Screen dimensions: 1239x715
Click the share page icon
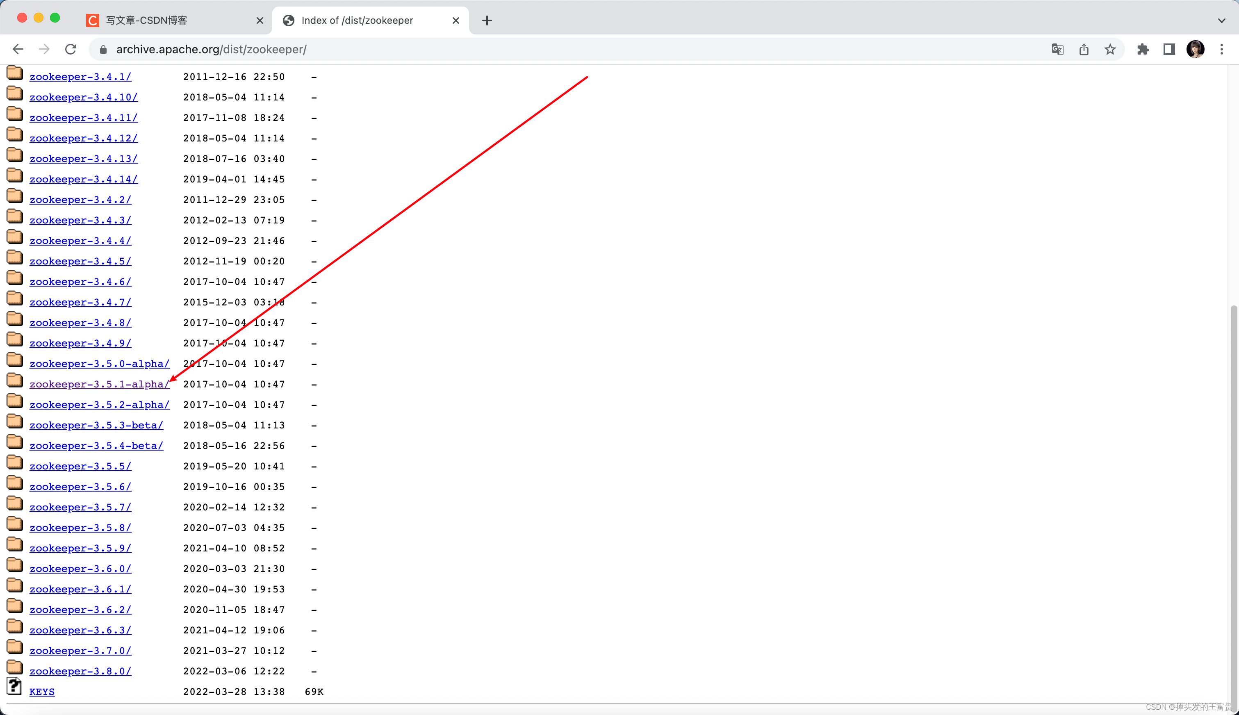click(x=1084, y=49)
